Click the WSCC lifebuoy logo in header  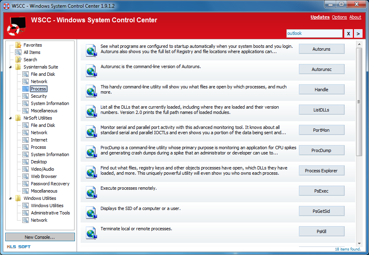click(x=16, y=26)
